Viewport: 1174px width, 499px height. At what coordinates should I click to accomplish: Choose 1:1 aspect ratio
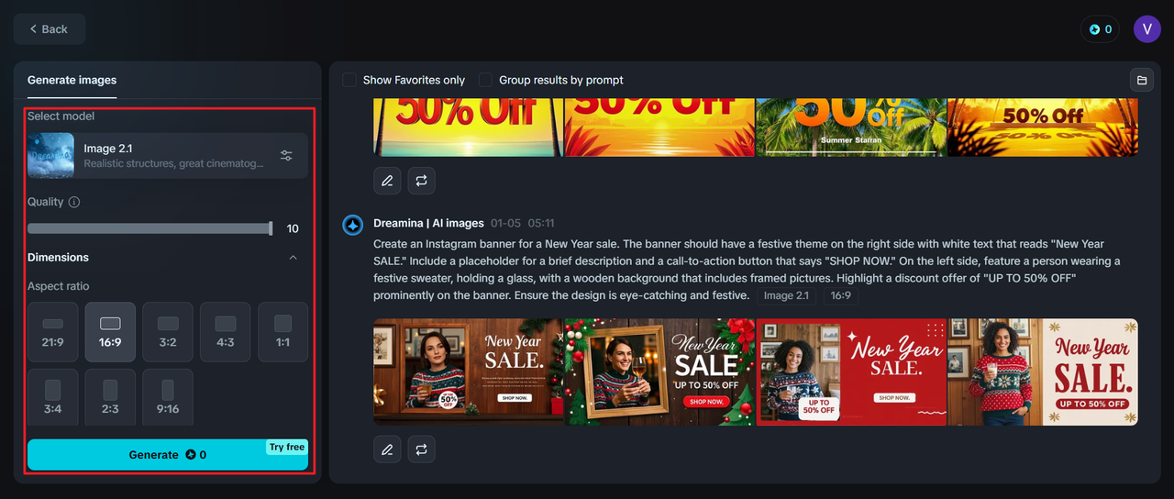282,332
